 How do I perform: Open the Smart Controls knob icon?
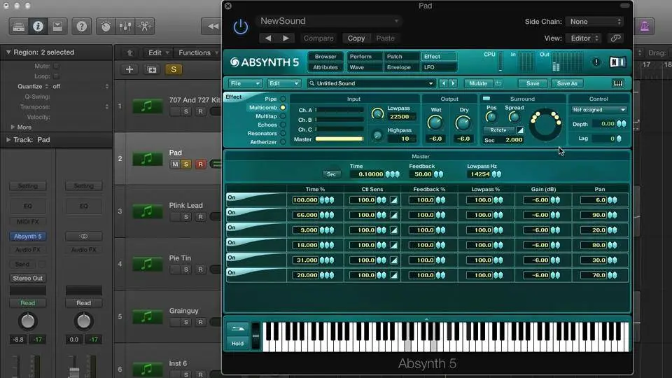click(106, 27)
